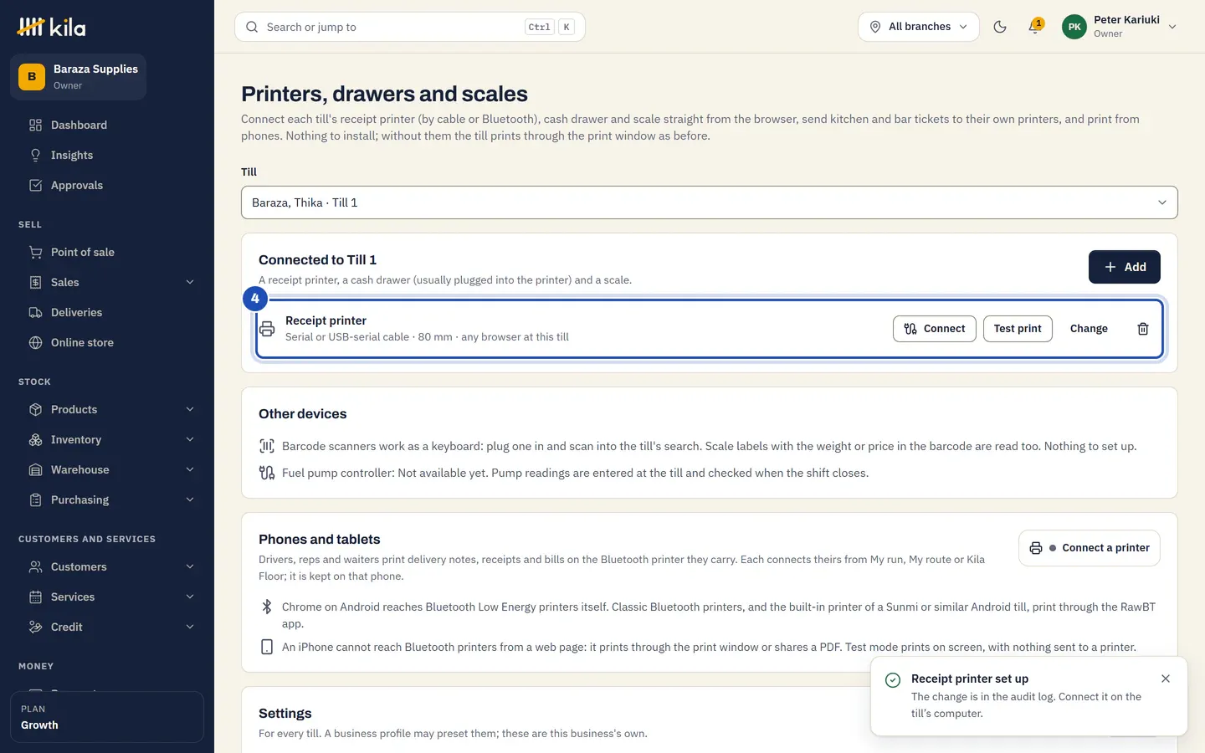
Task: Open Approvals in sidebar
Action: pos(107,186)
